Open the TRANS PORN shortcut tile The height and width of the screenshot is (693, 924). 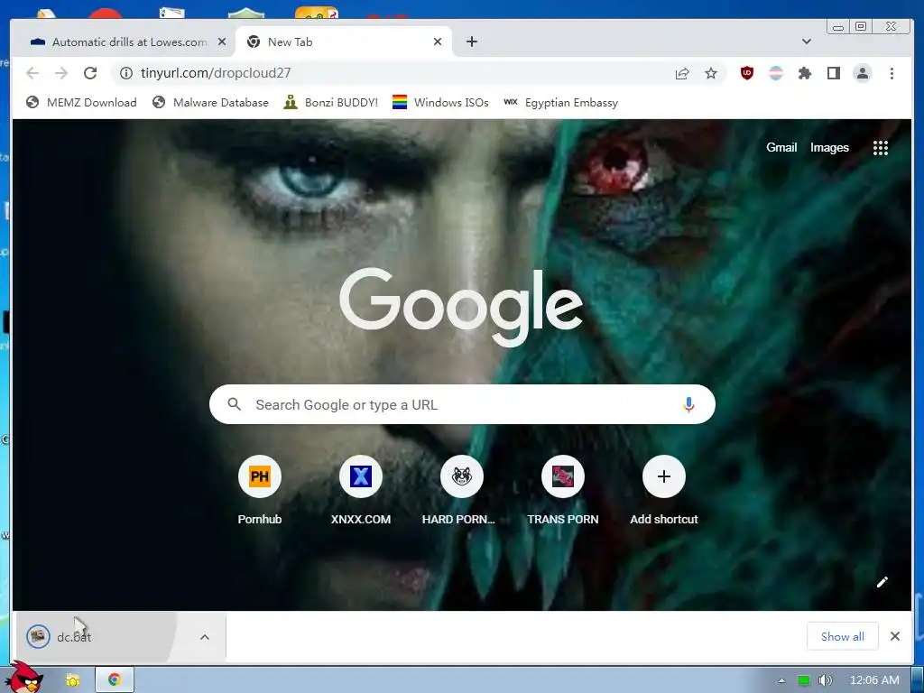[x=563, y=490]
